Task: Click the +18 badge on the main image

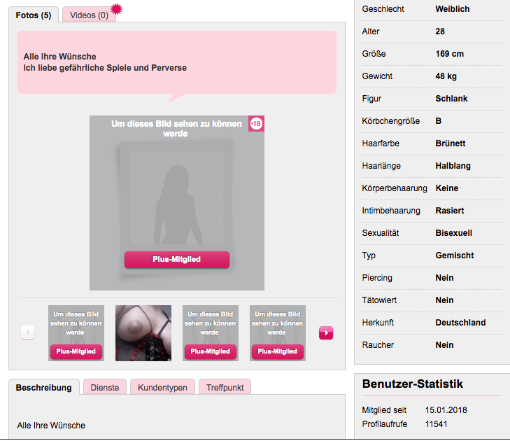Action: click(256, 124)
